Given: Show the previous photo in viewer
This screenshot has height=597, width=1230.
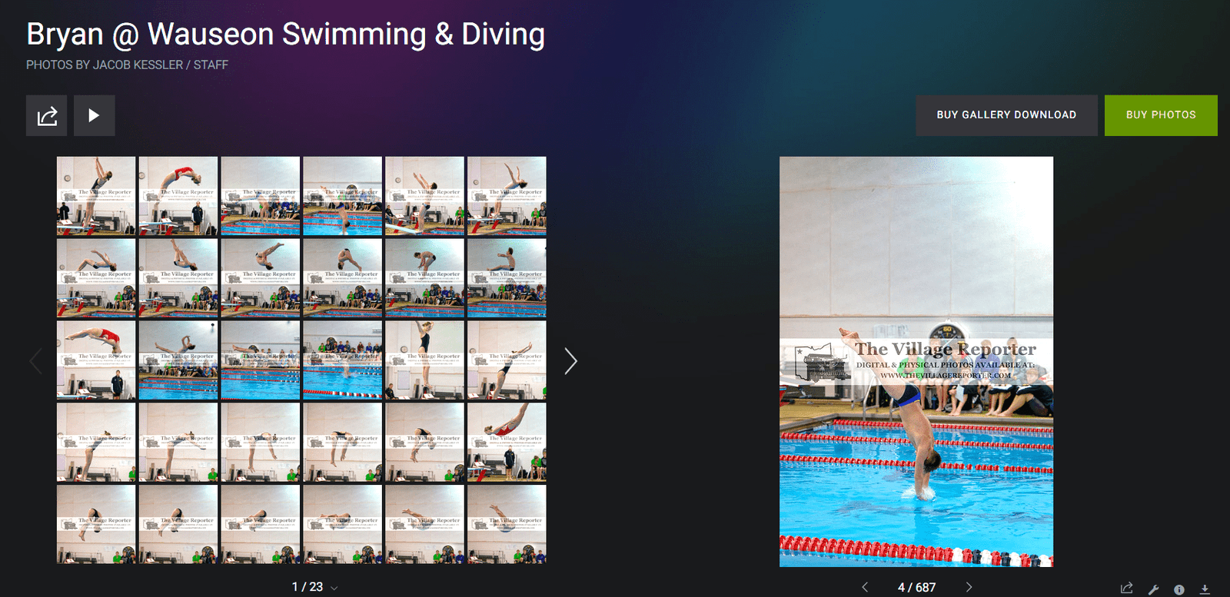Looking at the screenshot, I should [865, 587].
